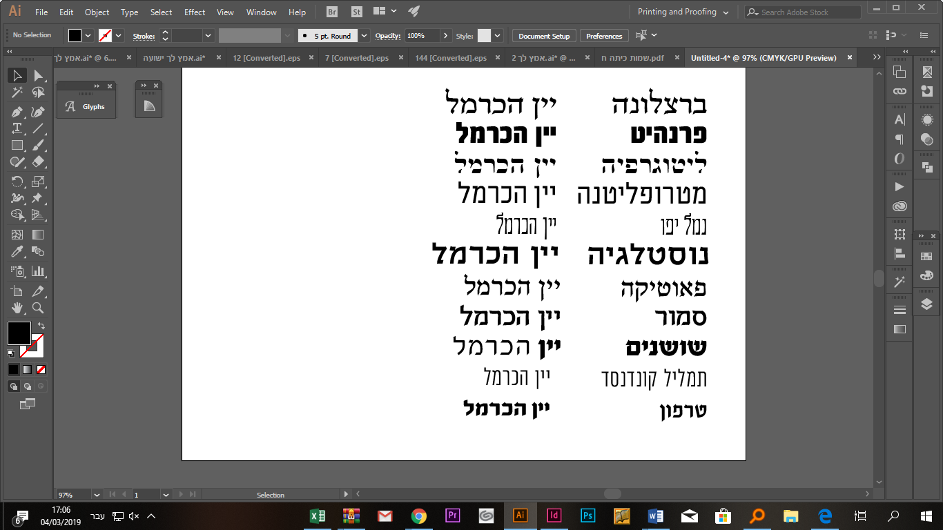
Task: Select the Paintbrush tool
Action: tap(39, 145)
